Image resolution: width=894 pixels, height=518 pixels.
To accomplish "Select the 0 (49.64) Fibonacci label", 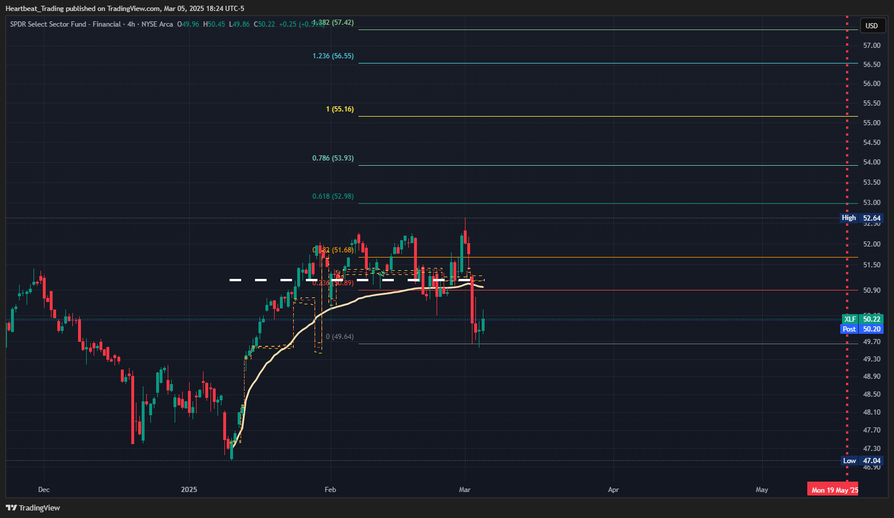I will click(x=340, y=337).
